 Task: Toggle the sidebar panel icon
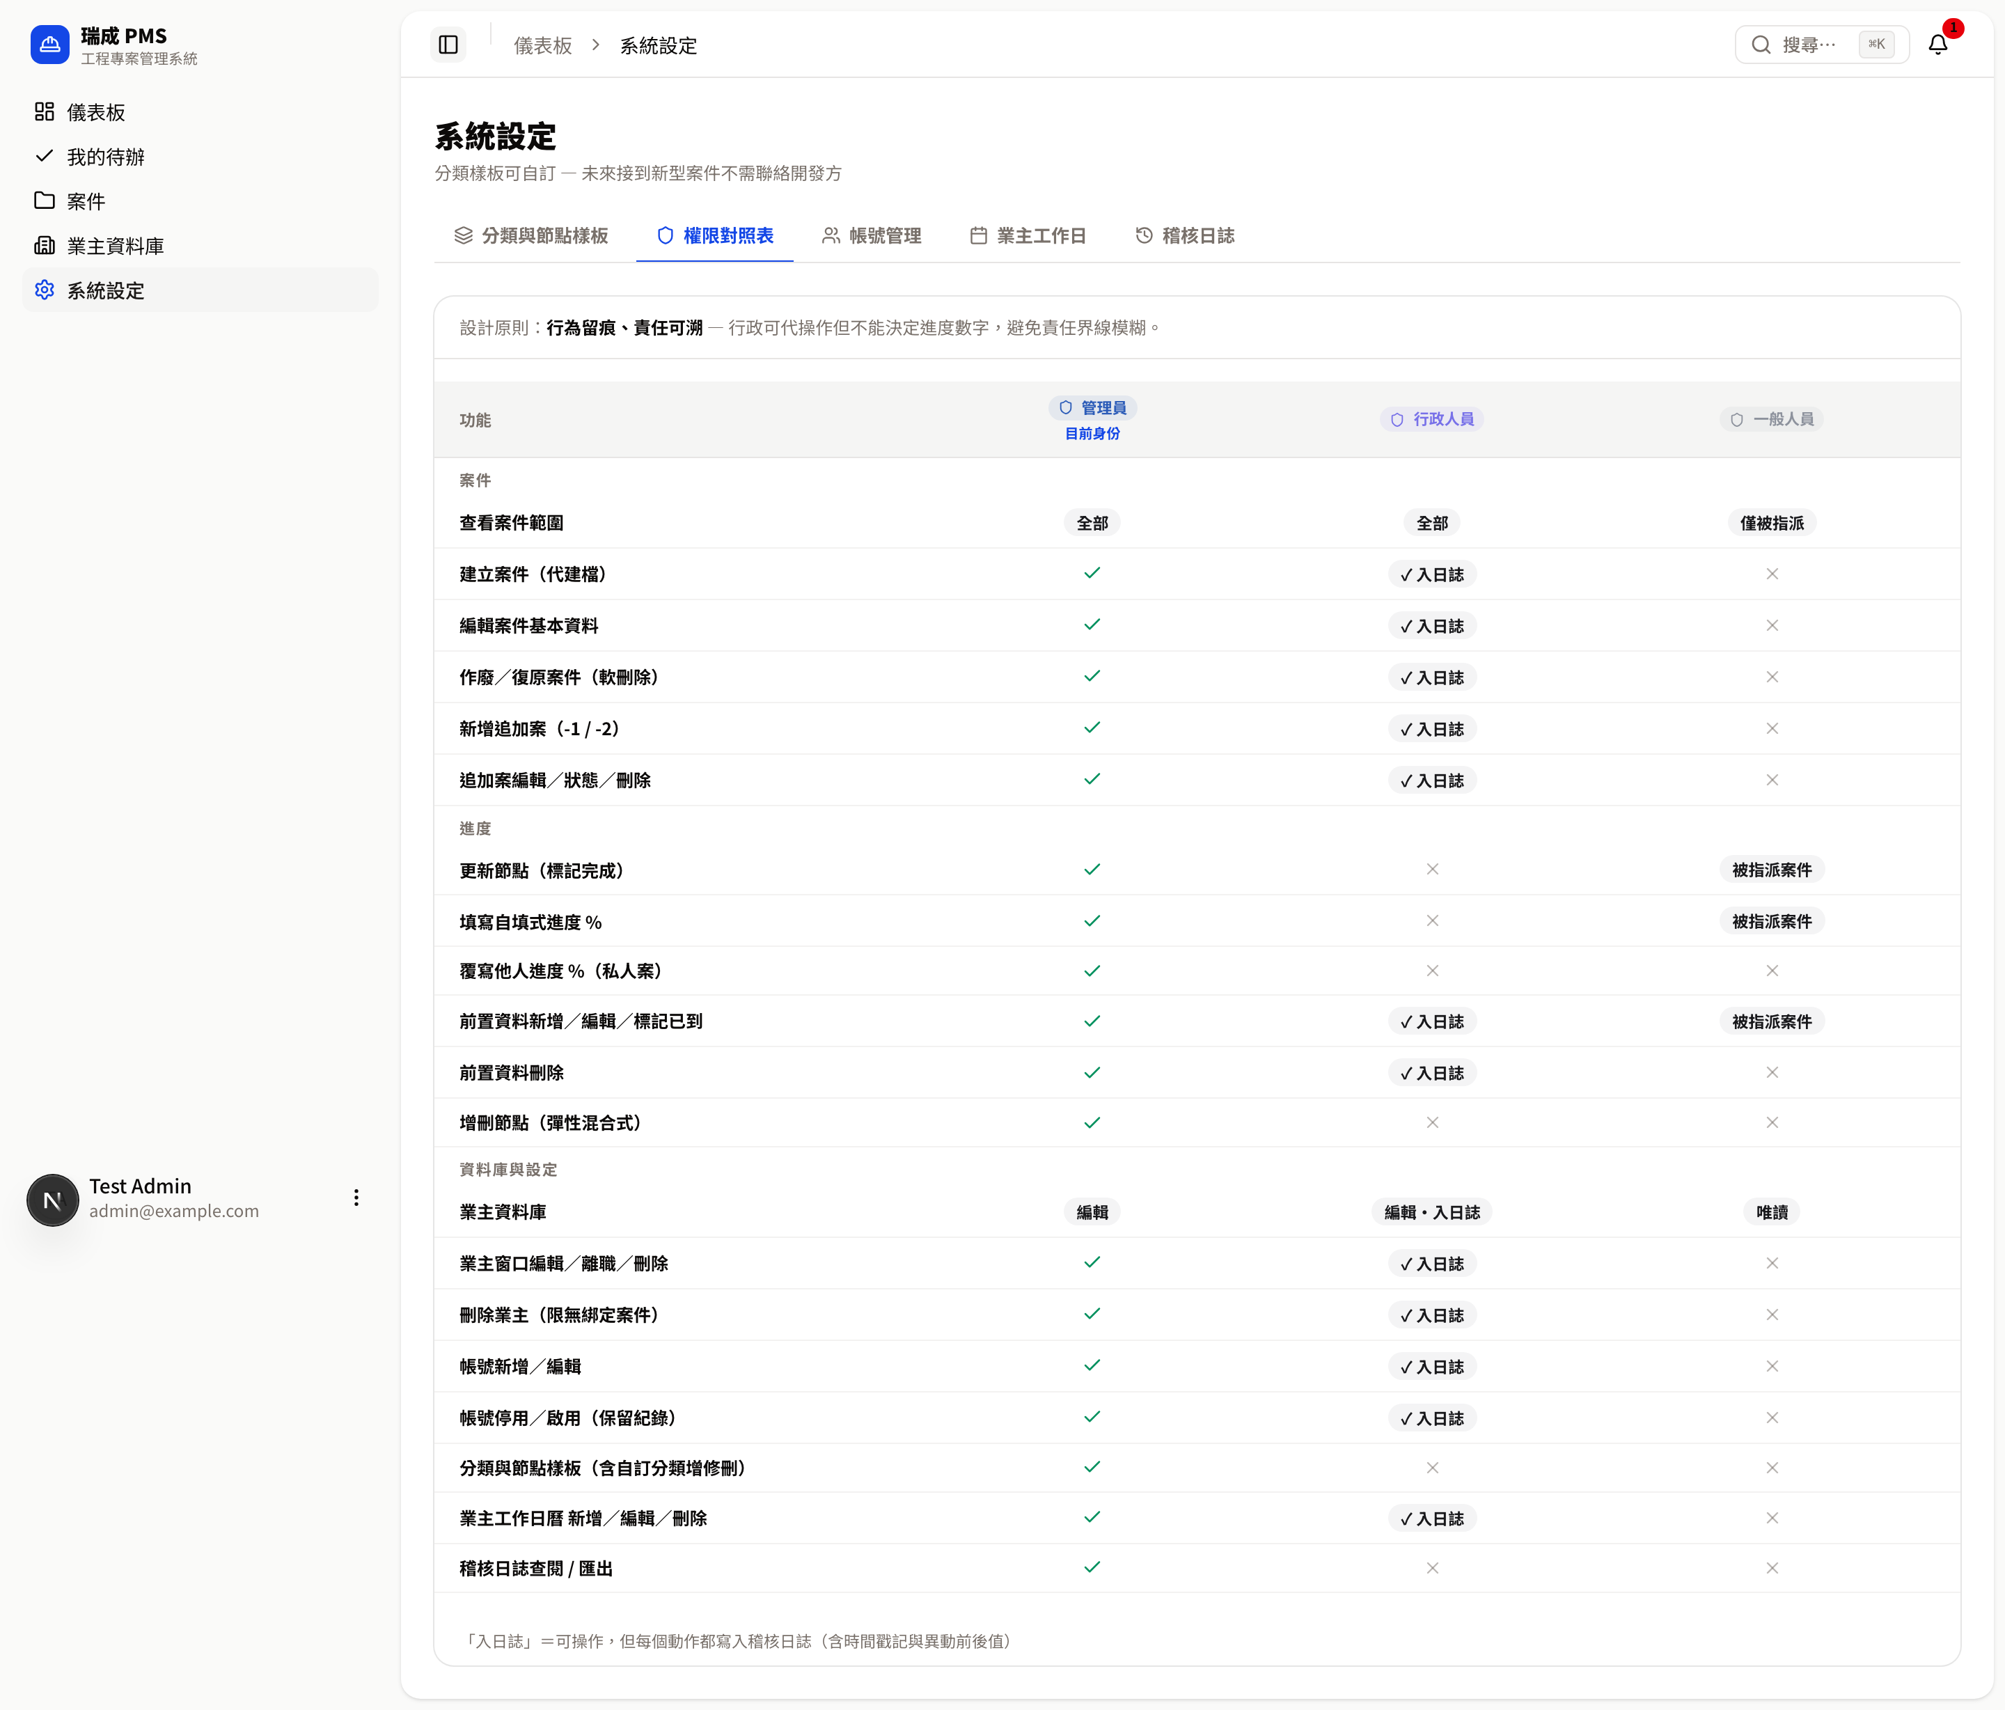click(x=448, y=45)
